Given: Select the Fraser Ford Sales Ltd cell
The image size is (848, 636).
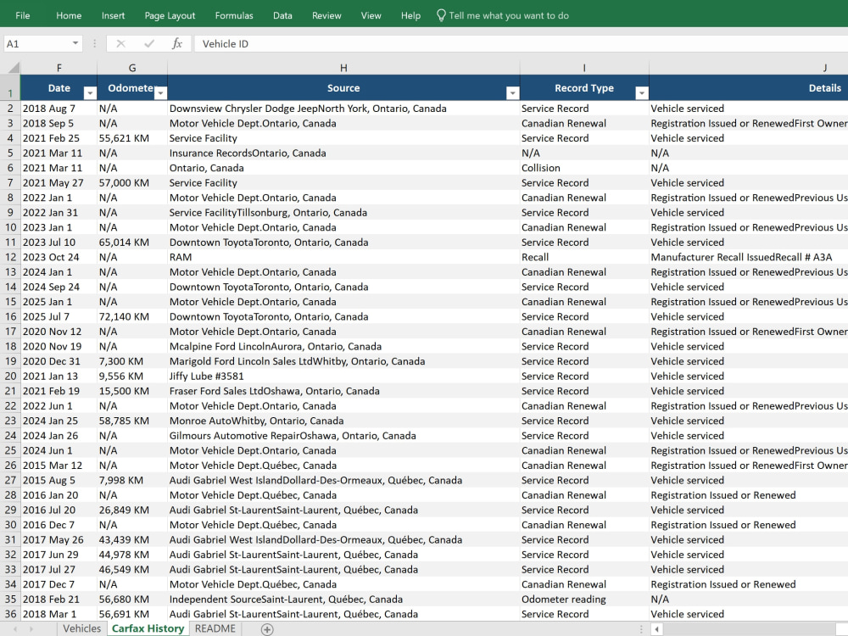Looking at the screenshot, I should [343, 391].
